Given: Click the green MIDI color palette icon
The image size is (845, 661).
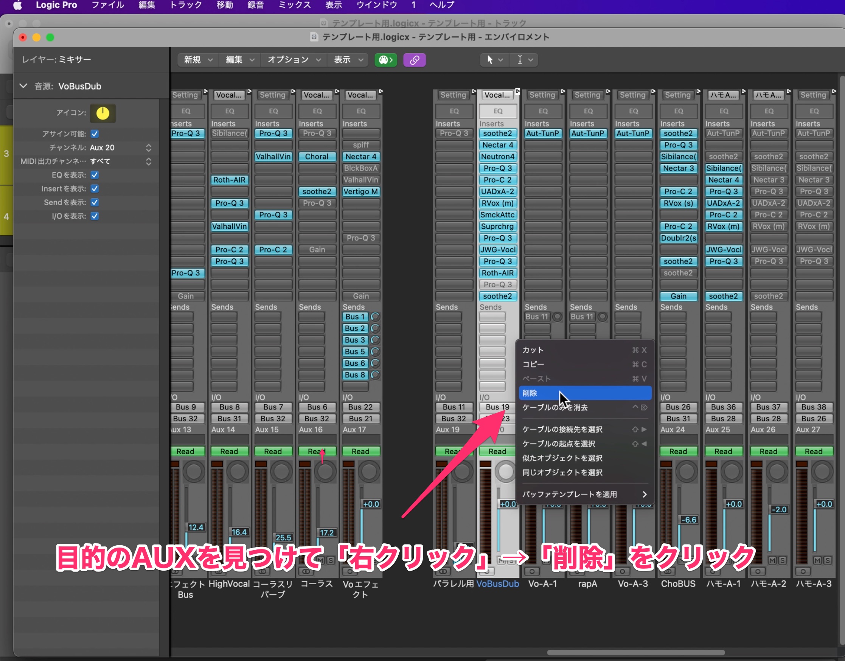Looking at the screenshot, I should coord(385,60).
